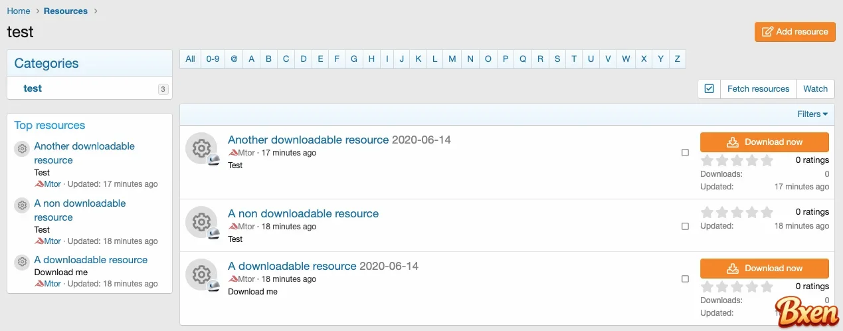
Task: Filter resources by letter N
Action: tap(470, 58)
